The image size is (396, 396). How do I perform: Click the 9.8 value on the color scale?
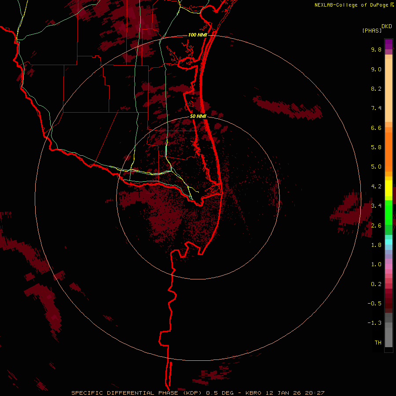(376, 49)
